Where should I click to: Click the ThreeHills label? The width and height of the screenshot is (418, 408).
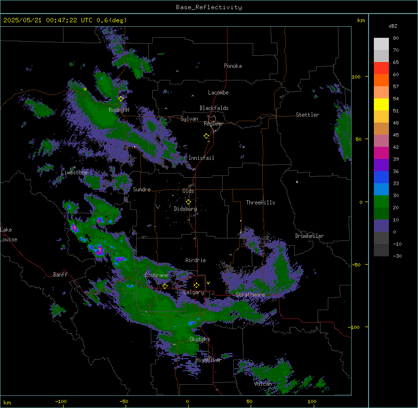pos(260,203)
